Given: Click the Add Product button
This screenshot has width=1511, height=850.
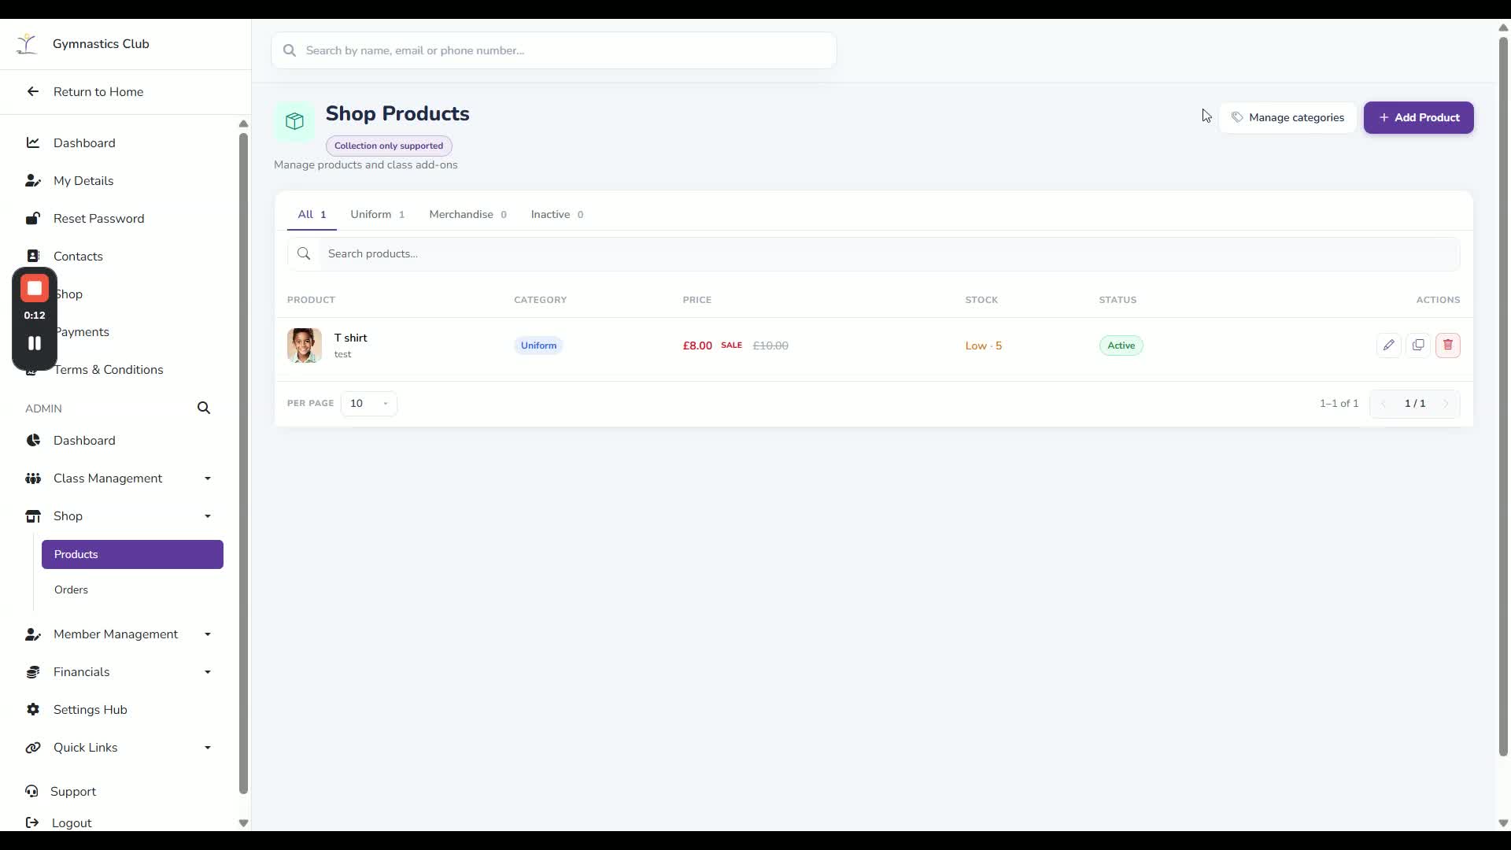Looking at the screenshot, I should [x=1418, y=118].
